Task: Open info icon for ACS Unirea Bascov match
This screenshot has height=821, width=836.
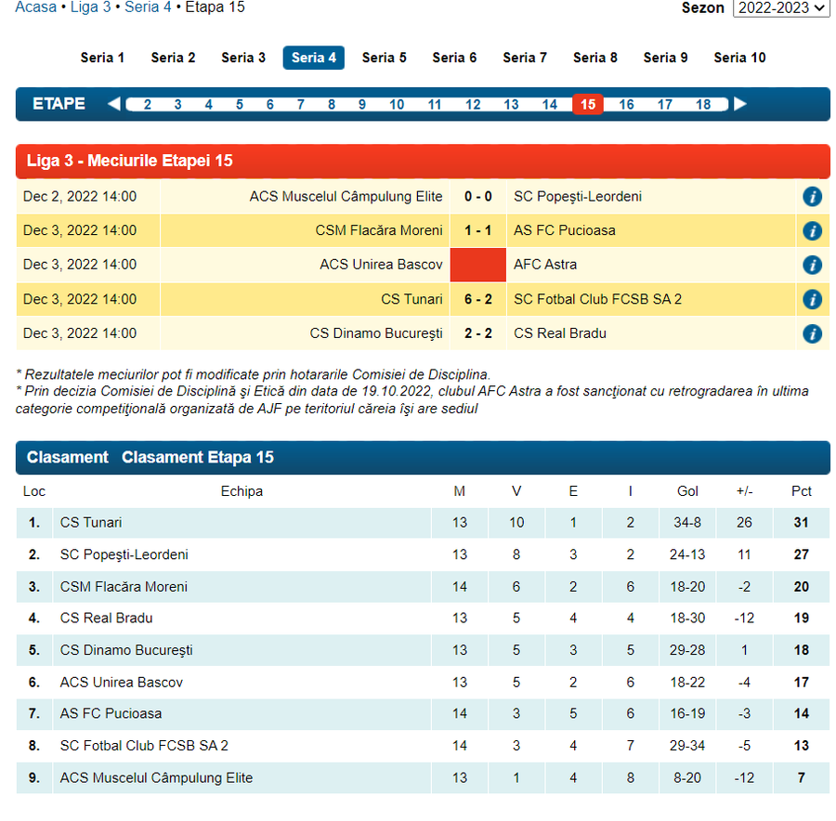Action: coord(812,265)
